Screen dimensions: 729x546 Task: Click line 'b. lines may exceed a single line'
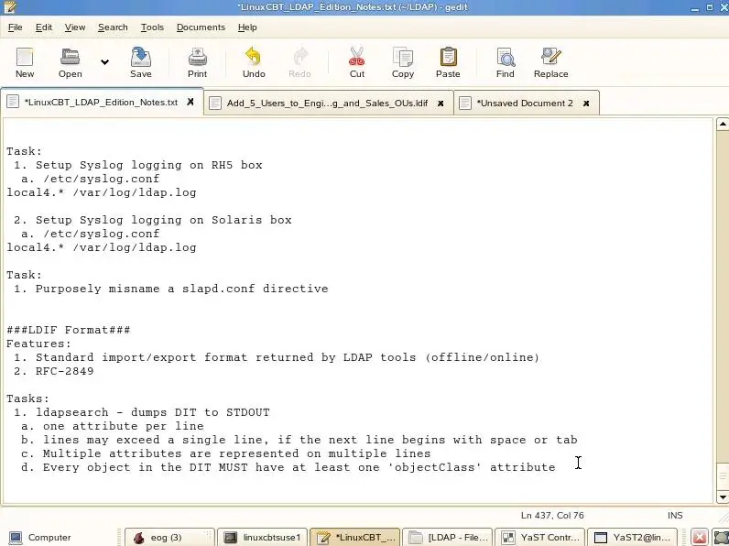tap(299, 440)
